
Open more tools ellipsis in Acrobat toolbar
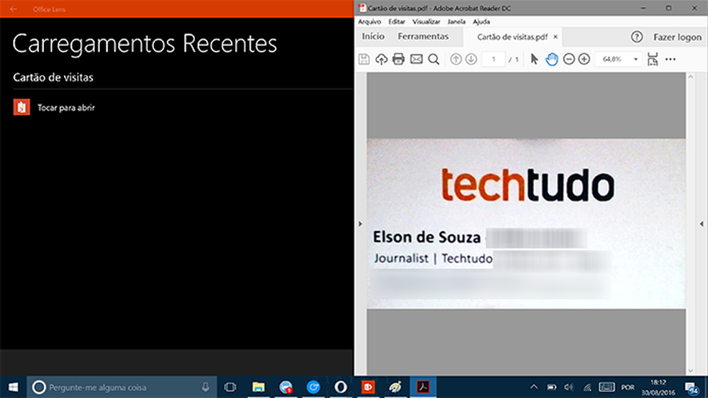[671, 59]
